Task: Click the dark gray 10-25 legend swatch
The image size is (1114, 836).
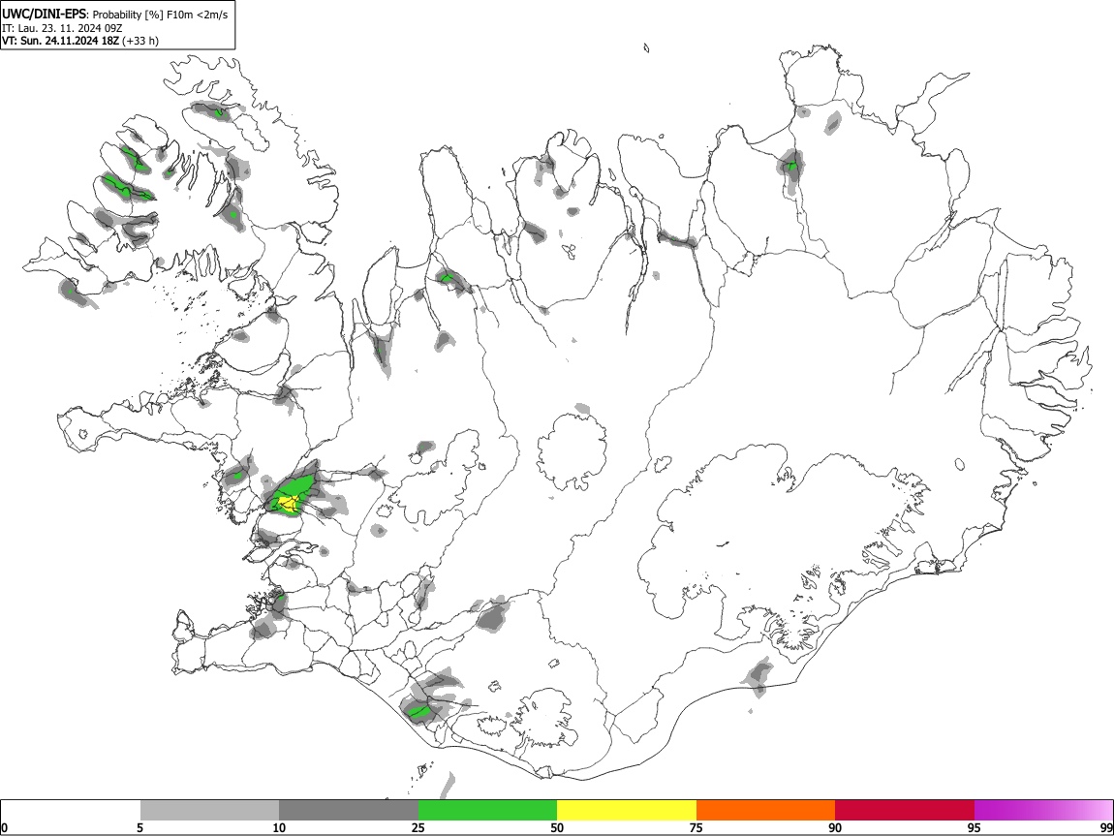Action: click(x=349, y=811)
